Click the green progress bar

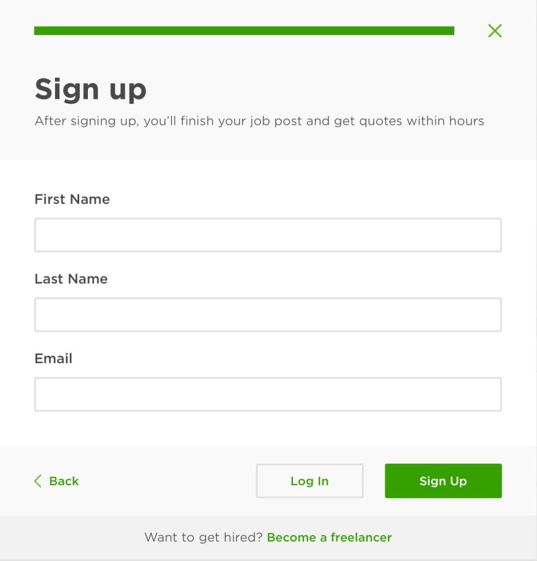click(x=244, y=31)
